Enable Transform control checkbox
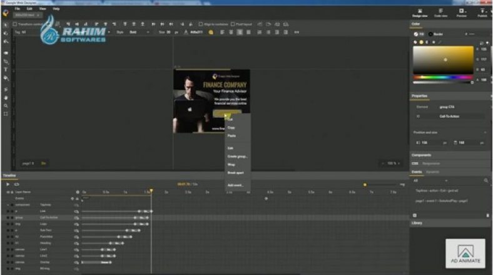This screenshot has height=275, width=493. [16, 24]
